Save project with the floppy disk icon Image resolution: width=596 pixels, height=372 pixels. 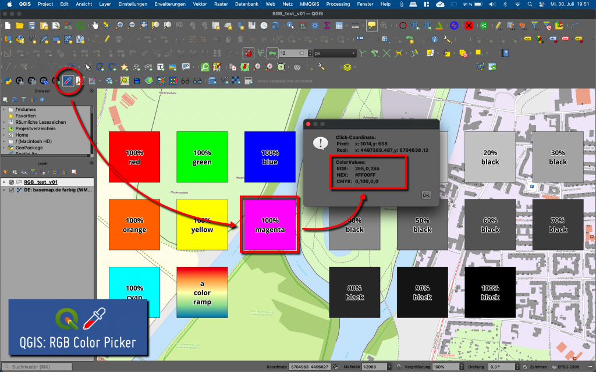32,26
